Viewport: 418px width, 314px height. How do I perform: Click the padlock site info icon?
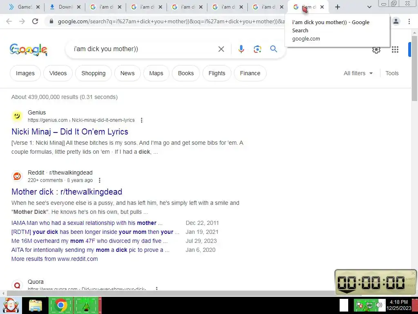click(51, 21)
